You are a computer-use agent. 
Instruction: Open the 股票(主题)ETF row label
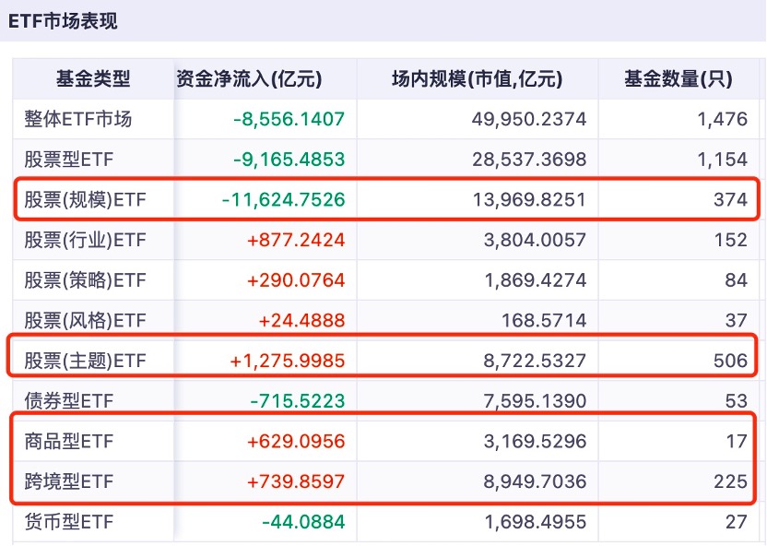pyautogui.click(x=85, y=361)
